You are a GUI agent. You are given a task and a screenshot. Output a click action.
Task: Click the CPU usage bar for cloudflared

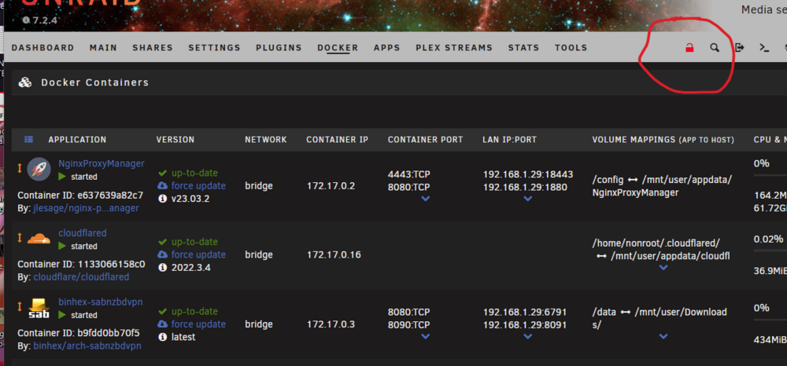770,251
